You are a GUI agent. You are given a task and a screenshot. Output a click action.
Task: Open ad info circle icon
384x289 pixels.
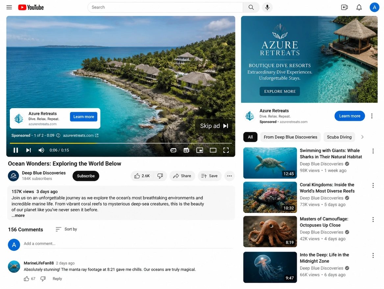[x=58, y=135]
